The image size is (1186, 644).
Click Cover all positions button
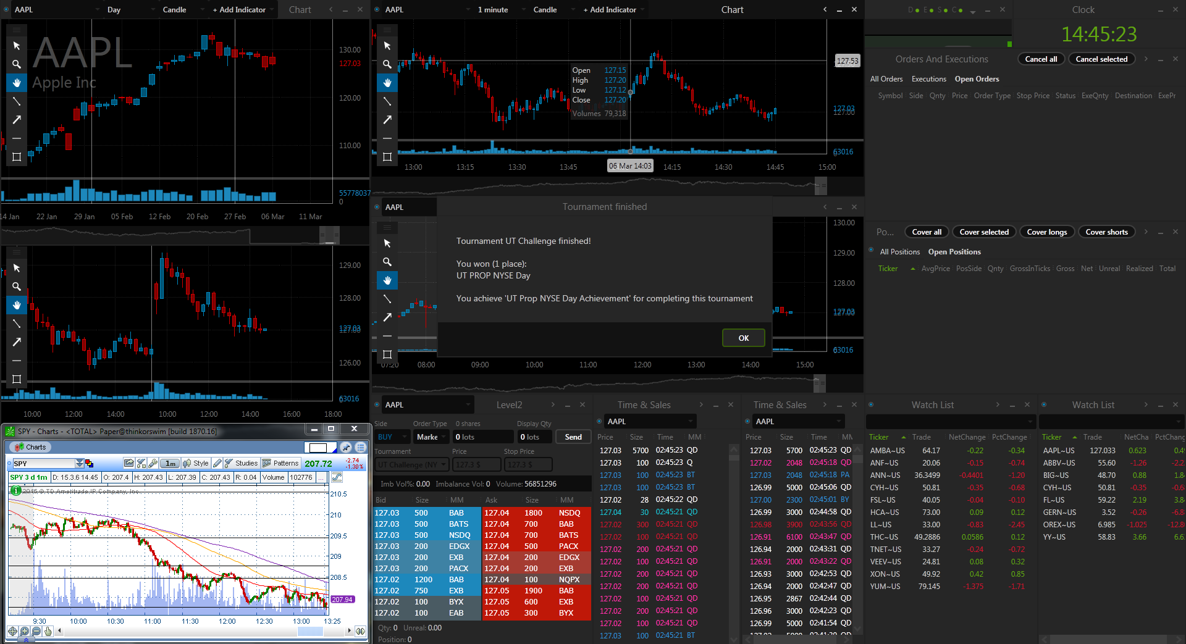point(927,232)
